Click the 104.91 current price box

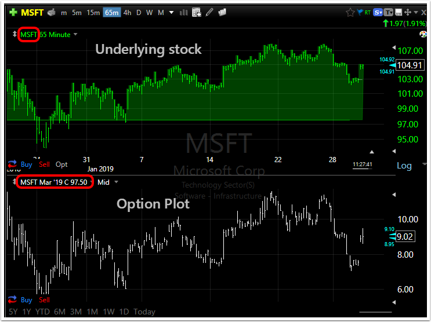pyautogui.click(x=410, y=65)
